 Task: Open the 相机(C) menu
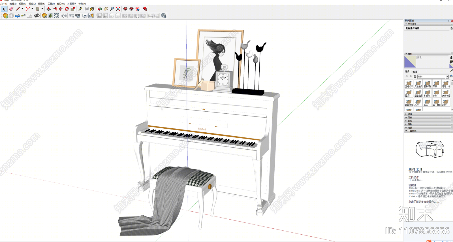32,4
